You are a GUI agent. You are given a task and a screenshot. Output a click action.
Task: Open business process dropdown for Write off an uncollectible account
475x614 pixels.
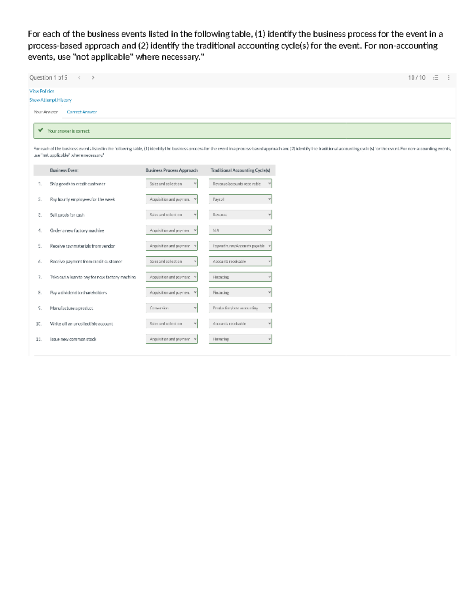pos(171,323)
